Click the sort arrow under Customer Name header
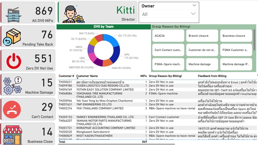The width and height of the screenshot is (258, 145). (x=78, y=79)
